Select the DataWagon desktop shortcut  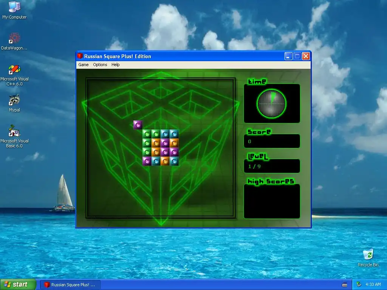tap(14, 41)
